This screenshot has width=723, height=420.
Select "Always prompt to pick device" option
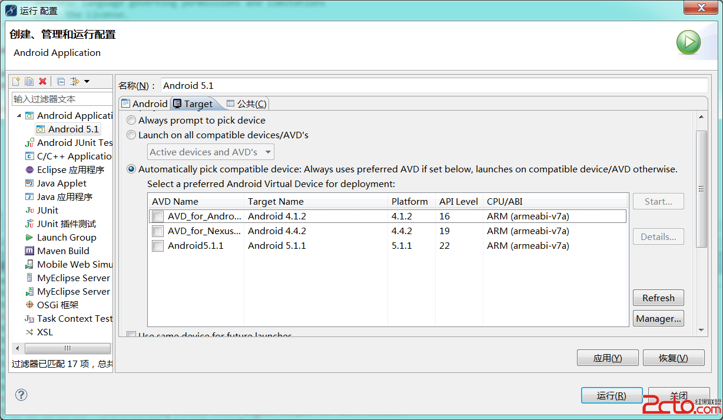131,120
